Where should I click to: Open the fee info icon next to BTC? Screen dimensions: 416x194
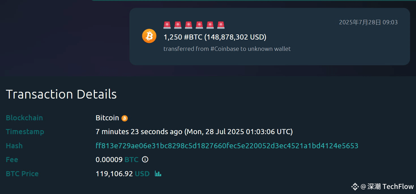145,160
